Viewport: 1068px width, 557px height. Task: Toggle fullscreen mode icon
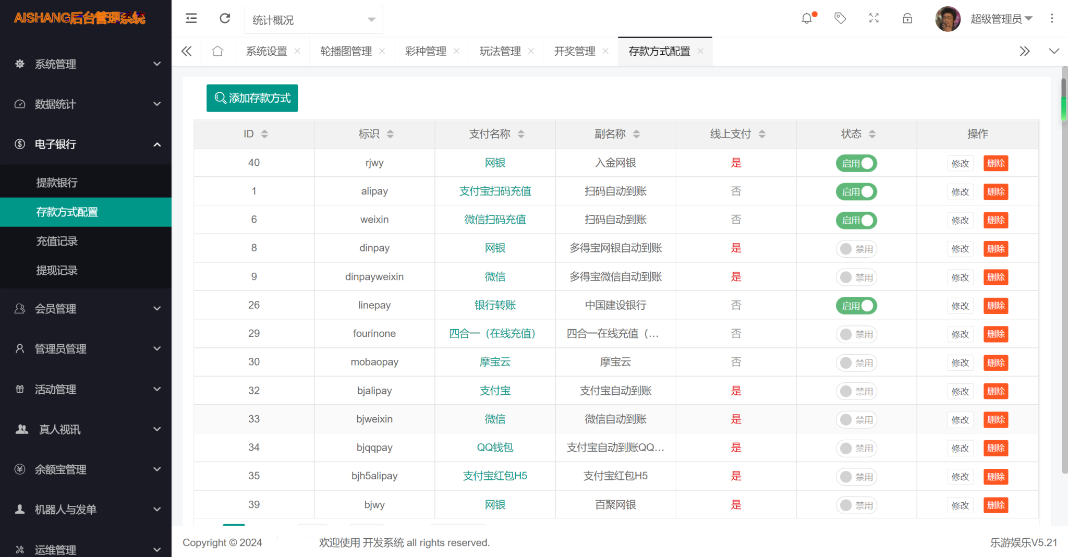pos(874,19)
